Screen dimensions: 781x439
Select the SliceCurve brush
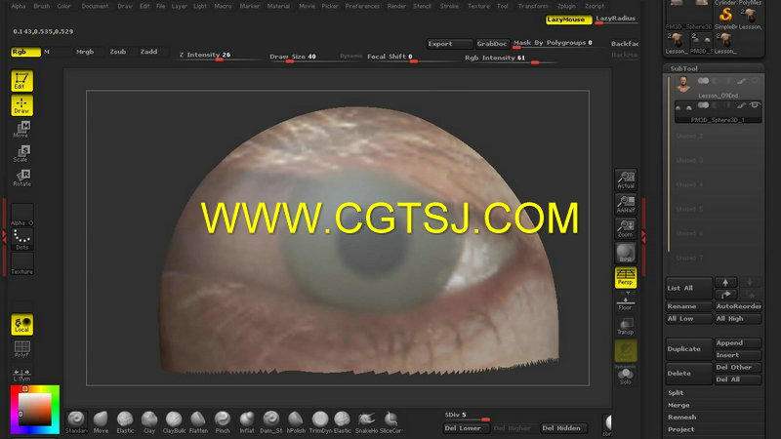pos(391,422)
